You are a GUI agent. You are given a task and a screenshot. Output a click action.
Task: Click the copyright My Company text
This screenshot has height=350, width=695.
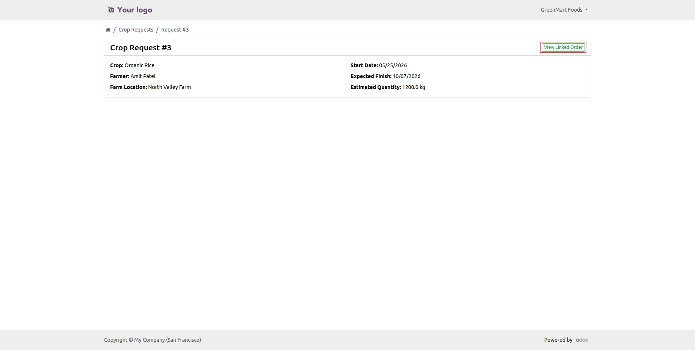153,340
